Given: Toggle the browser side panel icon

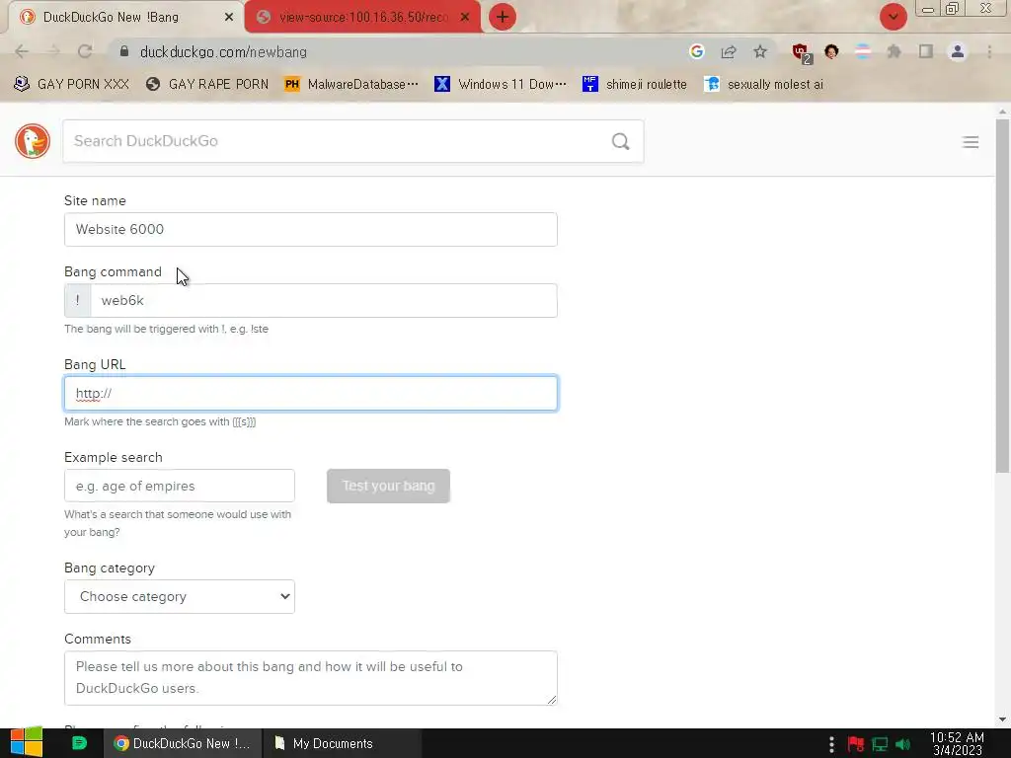Looking at the screenshot, I should [926, 51].
